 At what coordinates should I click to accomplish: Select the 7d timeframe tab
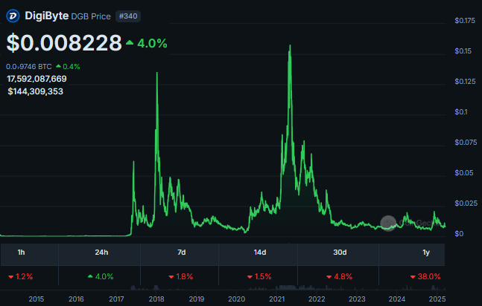click(181, 253)
